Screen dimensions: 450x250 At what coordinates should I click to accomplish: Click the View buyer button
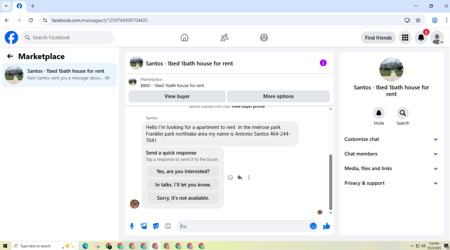click(x=177, y=96)
